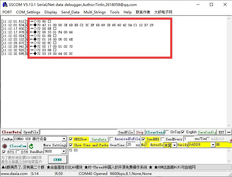Click the S:14 sent counter
The width and height of the screenshot is (232, 177).
[35, 174]
